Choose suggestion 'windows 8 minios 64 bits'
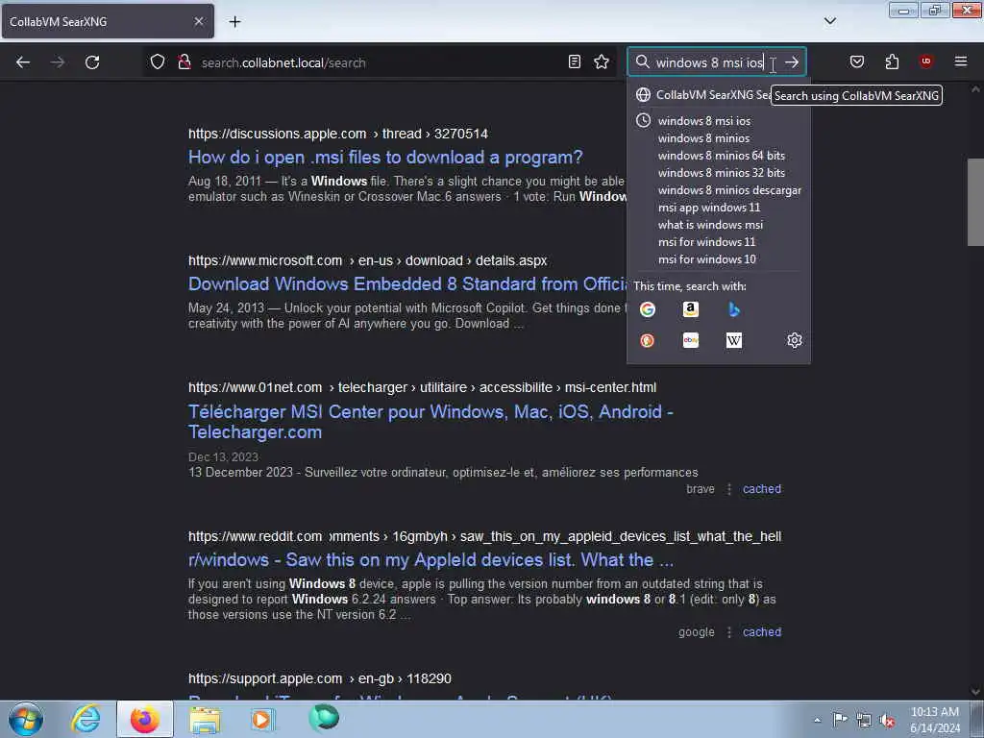This screenshot has width=984, height=738. coord(719,155)
